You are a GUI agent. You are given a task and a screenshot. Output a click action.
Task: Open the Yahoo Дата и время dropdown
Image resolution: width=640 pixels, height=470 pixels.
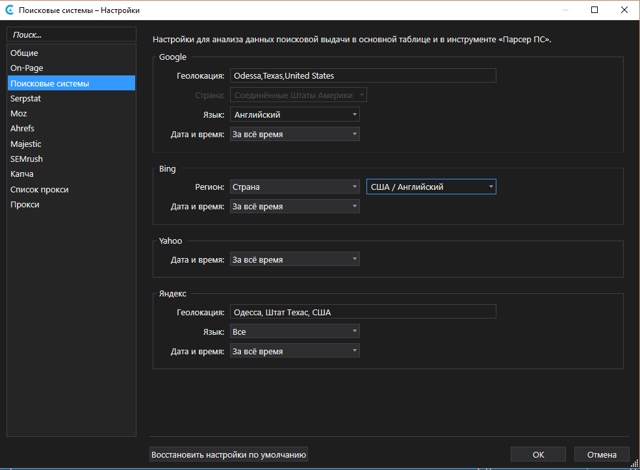[294, 259]
